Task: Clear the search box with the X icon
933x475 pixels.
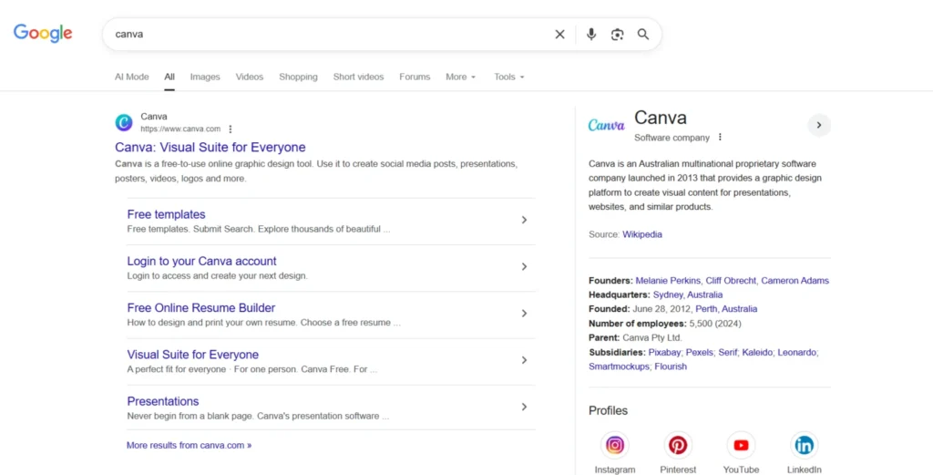Action: click(560, 35)
